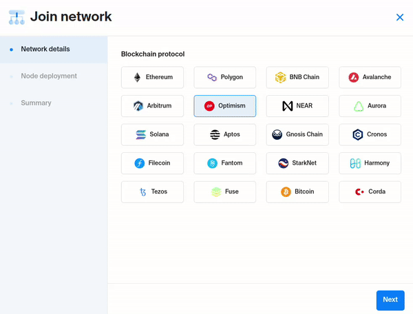Choose the Solana striped logo icon
The width and height of the screenshot is (413, 314).
pyautogui.click(x=141, y=134)
